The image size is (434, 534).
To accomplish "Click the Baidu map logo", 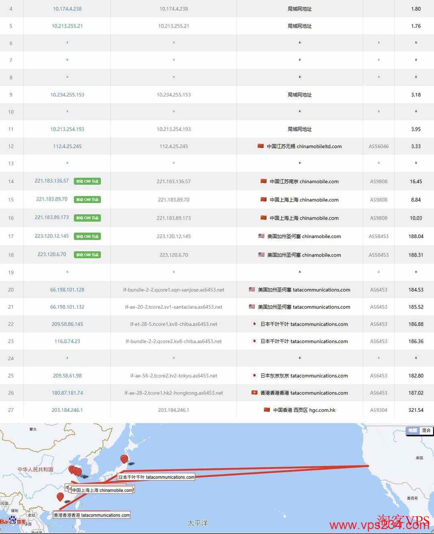I will click(13, 521).
